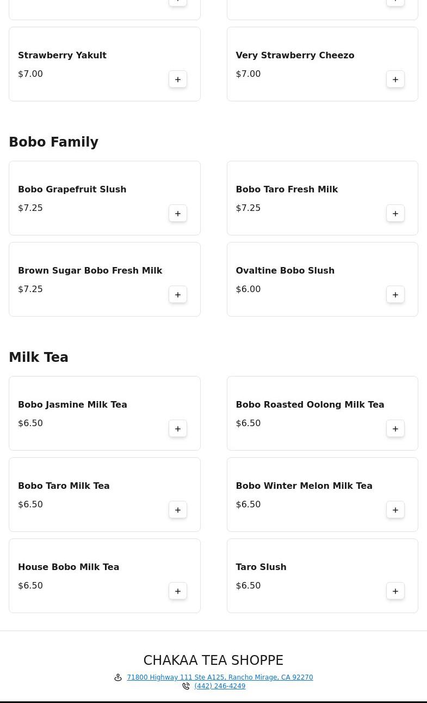
Task: Click the phone icon in the footer
Action: tap(186, 686)
